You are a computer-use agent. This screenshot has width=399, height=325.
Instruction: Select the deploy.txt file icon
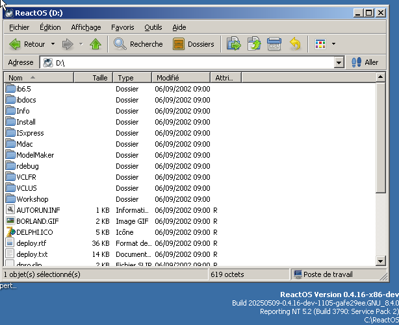tap(10, 254)
